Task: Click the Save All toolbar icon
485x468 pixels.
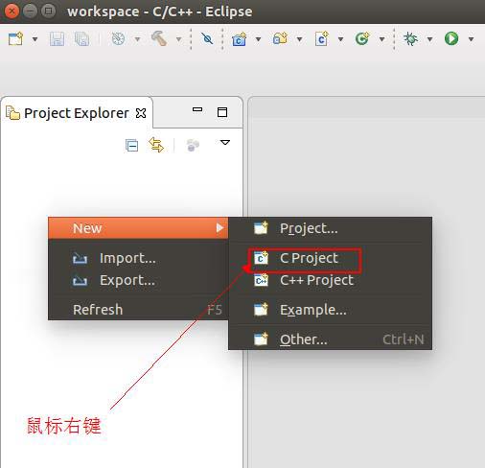Action: (81, 39)
